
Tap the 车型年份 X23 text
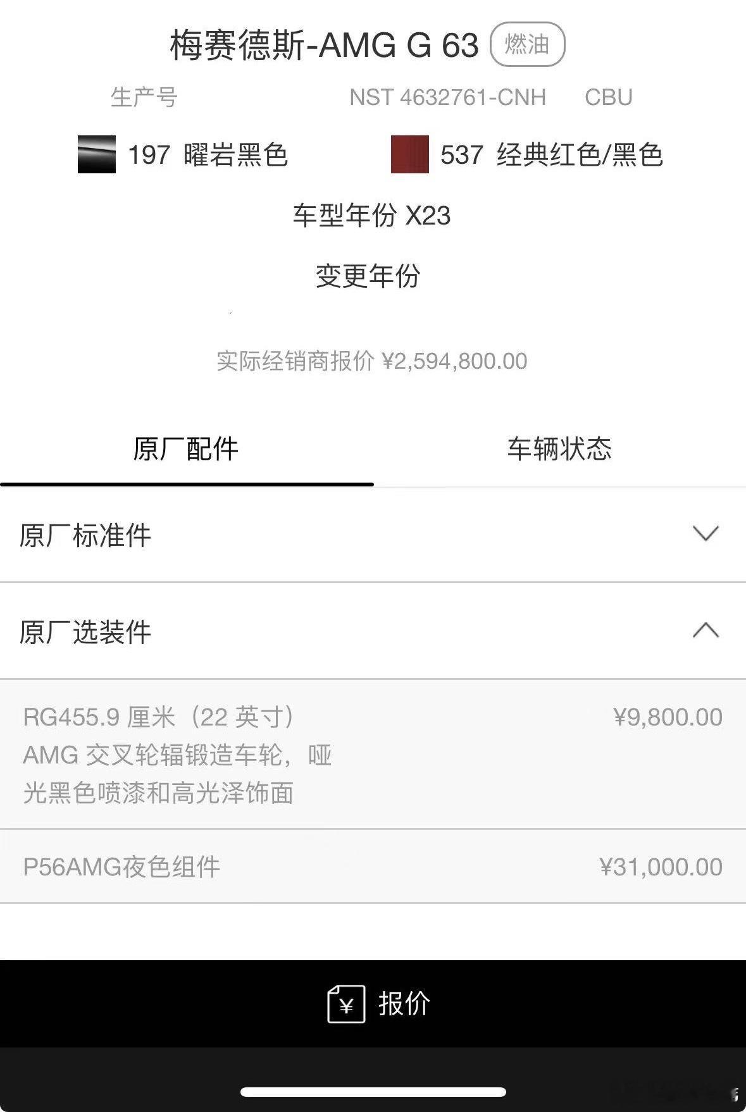(371, 216)
